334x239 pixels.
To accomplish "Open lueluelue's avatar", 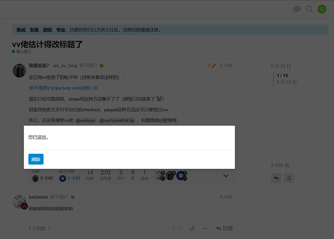I will (19, 202).
